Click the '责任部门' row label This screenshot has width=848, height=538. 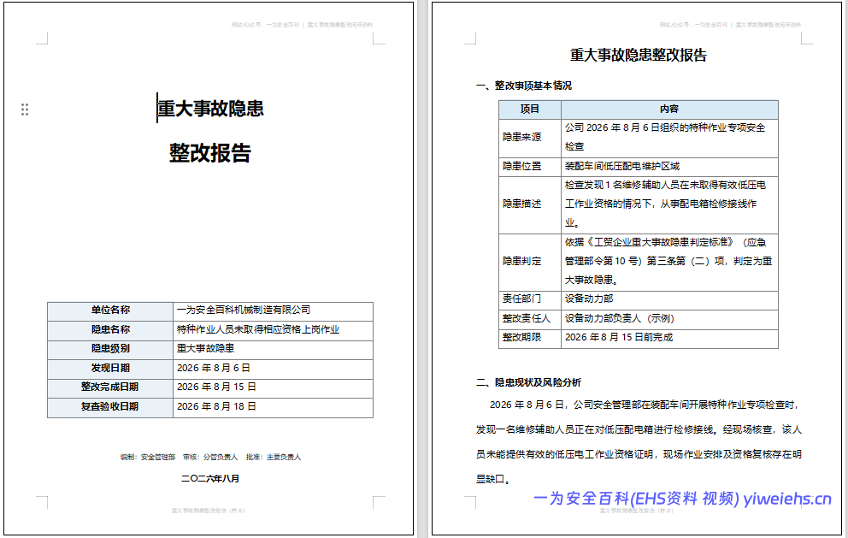coord(530,300)
